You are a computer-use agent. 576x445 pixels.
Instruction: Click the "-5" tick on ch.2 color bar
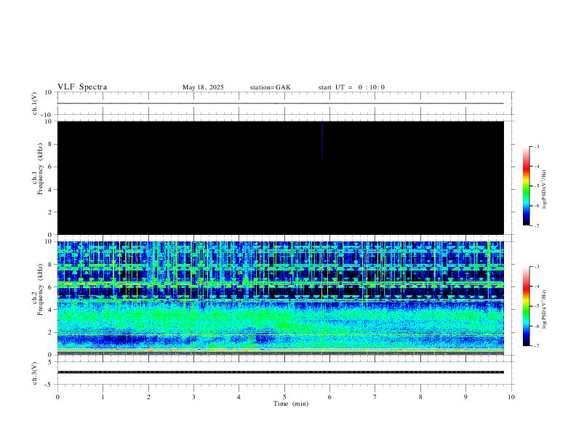[x=537, y=306]
